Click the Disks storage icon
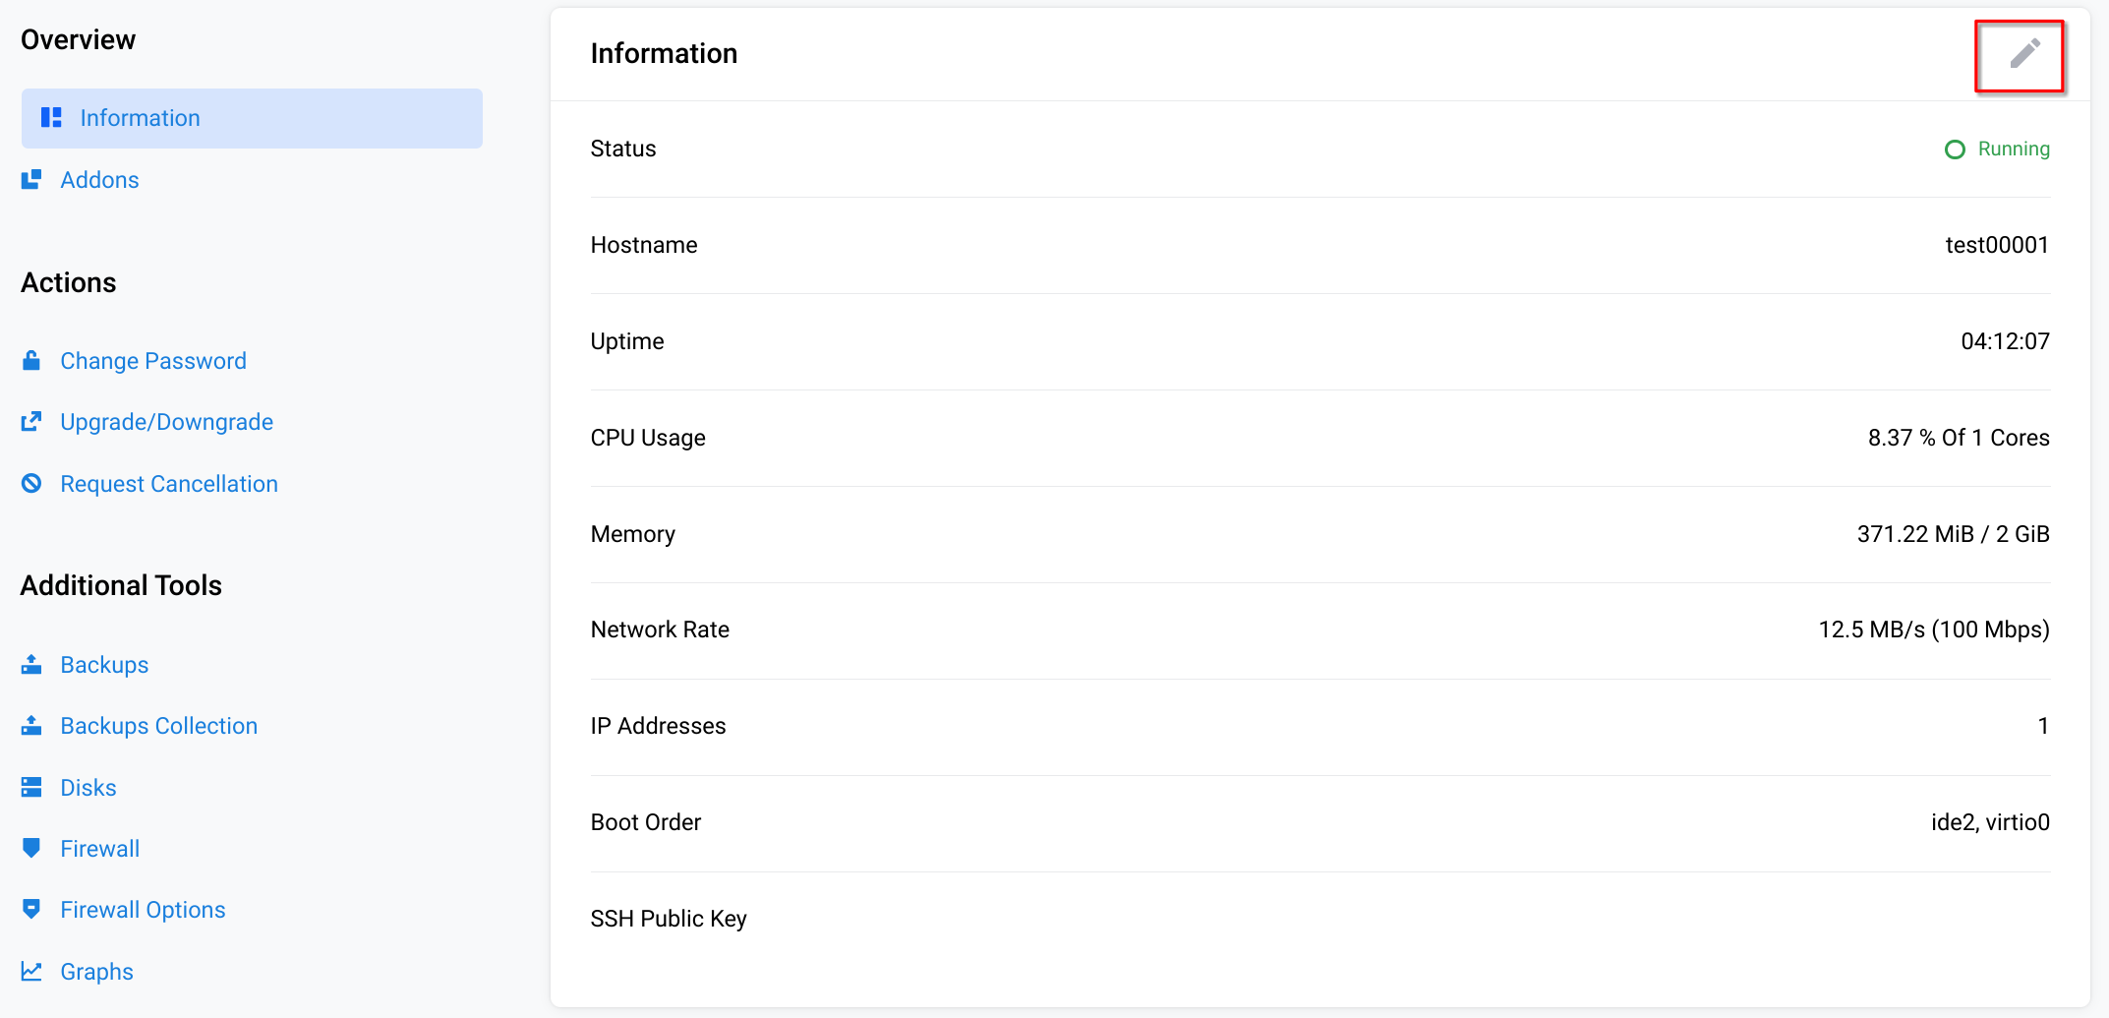Viewport: 2109px width, 1018px height. pos(31,788)
